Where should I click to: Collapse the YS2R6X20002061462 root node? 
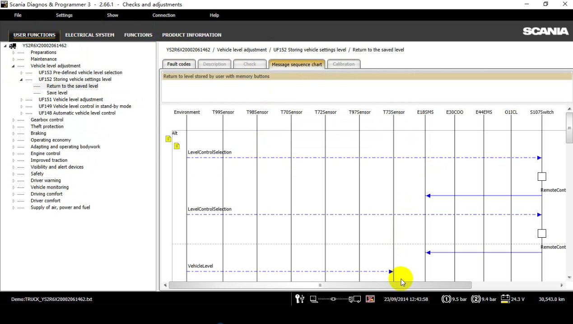[x=5, y=46]
